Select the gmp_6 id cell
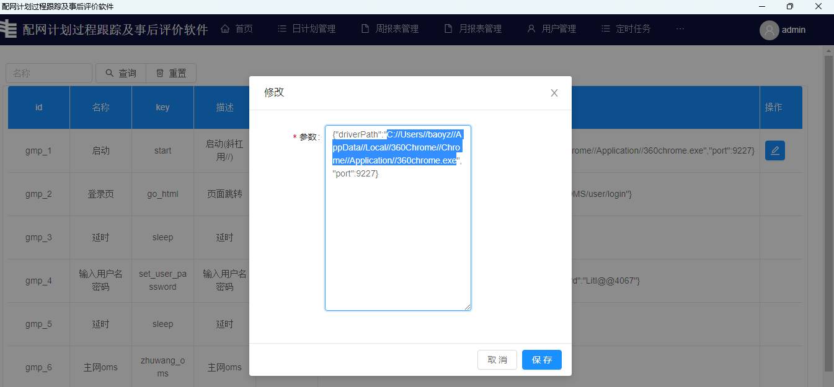Image resolution: width=834 pixels, height=387 pixels. coord(39,367)
